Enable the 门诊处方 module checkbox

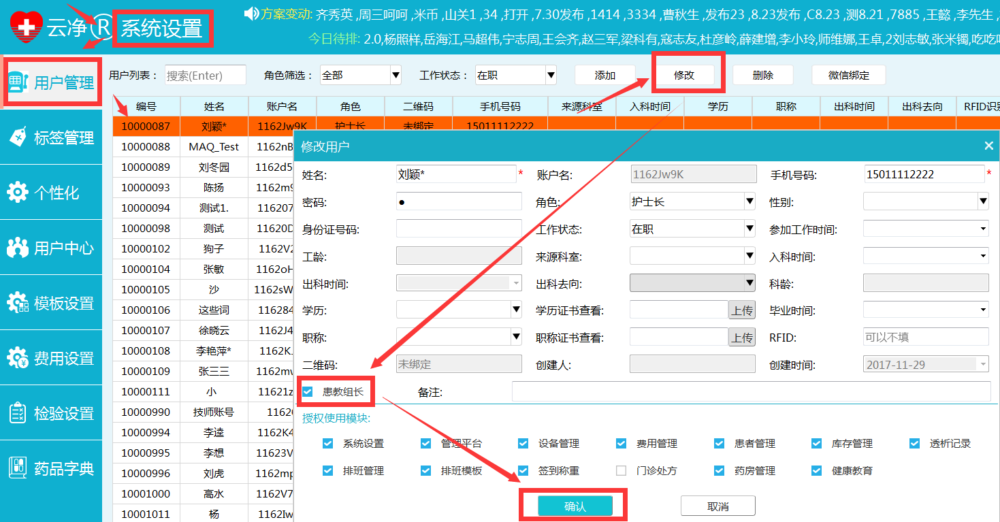pos(621,470)
